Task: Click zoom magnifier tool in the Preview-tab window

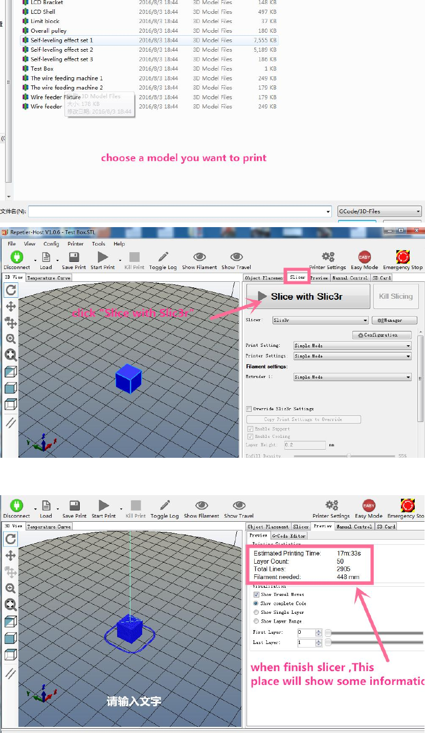Action: pos(10,588)
